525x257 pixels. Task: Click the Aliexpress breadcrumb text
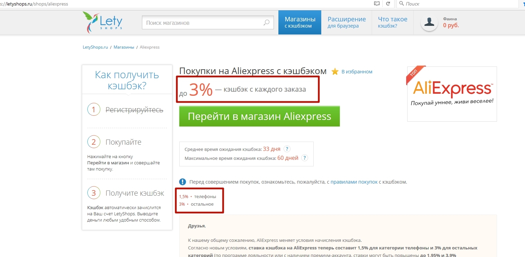(x=150, y=47)
